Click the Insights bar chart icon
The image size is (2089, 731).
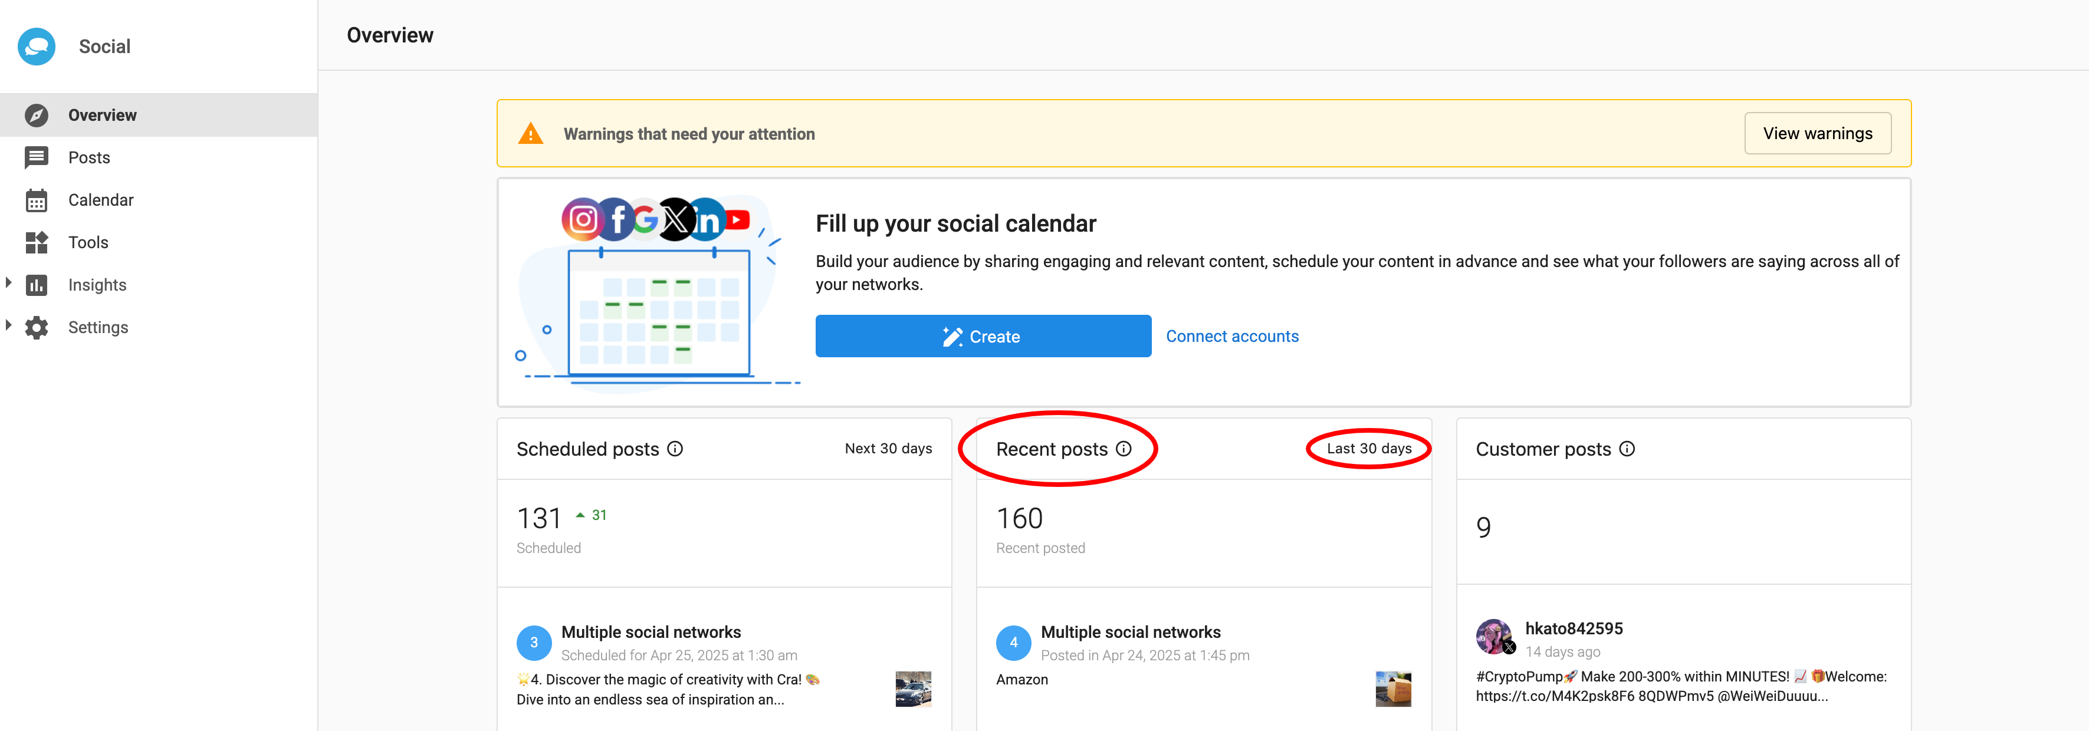tap(37, 285)
